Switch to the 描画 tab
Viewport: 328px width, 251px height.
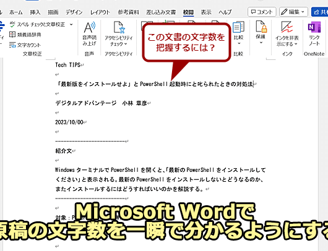pos(53,12)
